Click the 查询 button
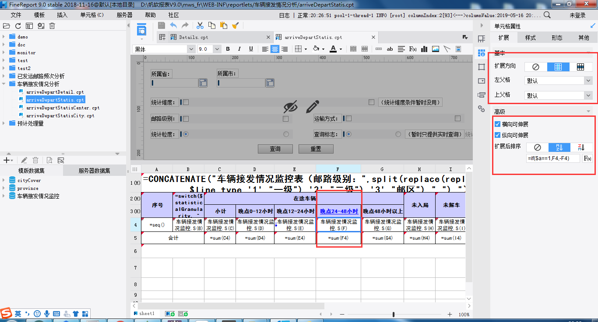 point(275,149)
